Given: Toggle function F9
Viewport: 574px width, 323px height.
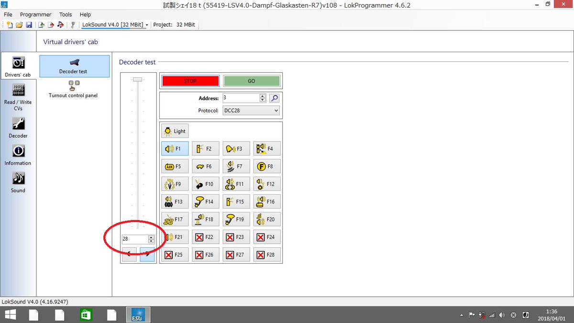Looking at the screenshot, I should click(x=175, y=184).
